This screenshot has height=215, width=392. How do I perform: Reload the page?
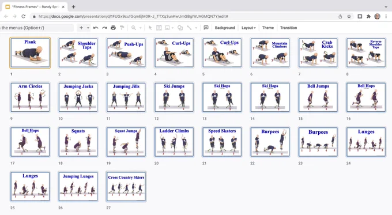point(24,17)
